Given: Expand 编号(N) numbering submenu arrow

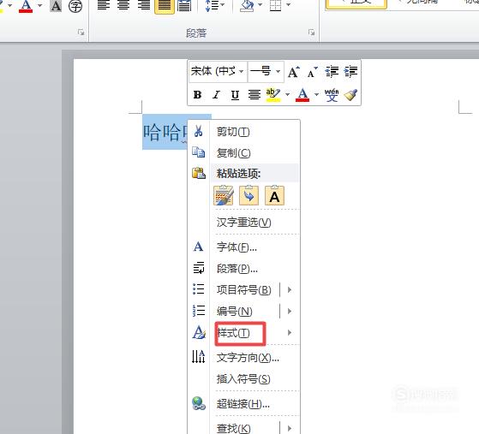Looking at the screenshot, I should 290,311.
